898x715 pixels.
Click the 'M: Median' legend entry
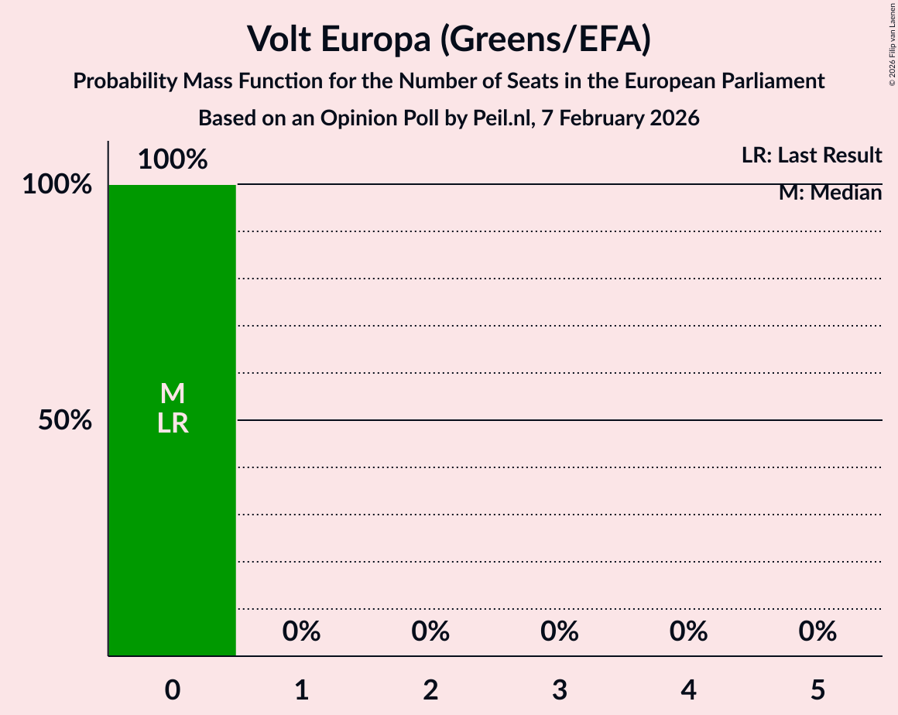pos(830,193)
